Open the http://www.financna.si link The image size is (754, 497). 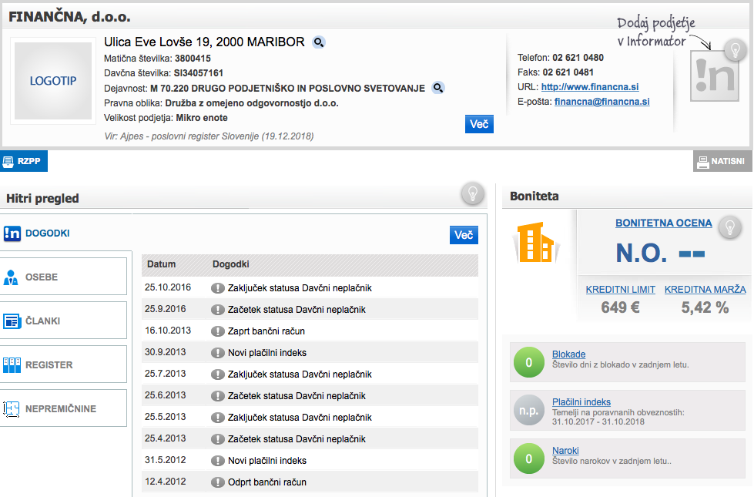[590, 87]
